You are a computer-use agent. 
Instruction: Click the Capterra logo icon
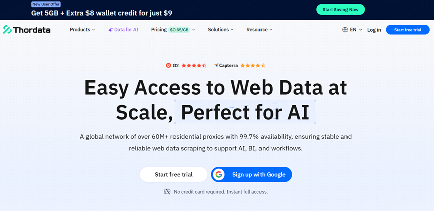coord(216,65)
